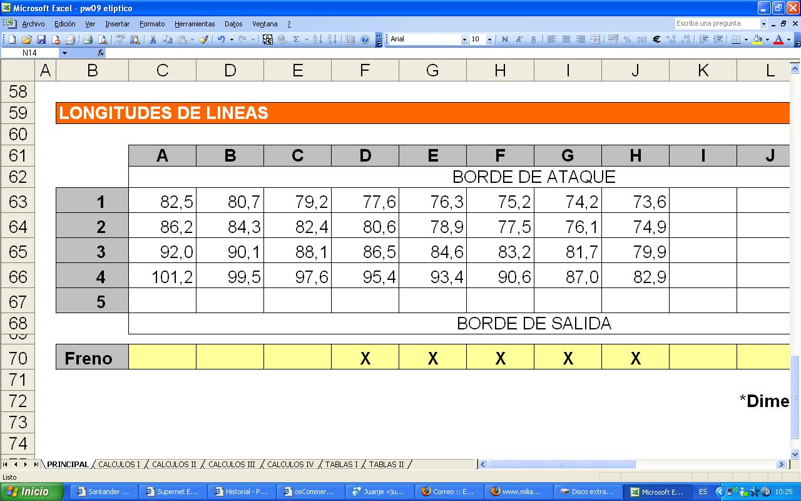801x501 pixels.
Task: Toggle italic (K) formatting
Action: (x=519, y=39)
